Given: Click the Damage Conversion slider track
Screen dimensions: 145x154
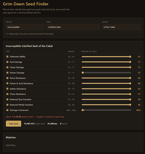Looking at the screenshot, I should click(106, 110).
